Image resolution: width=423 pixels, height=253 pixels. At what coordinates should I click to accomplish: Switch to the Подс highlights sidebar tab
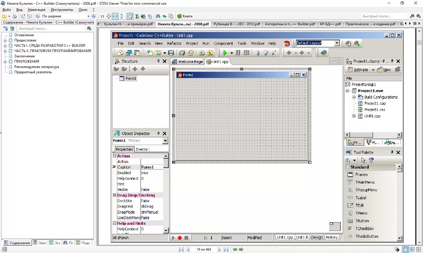(x=83, y=243)
